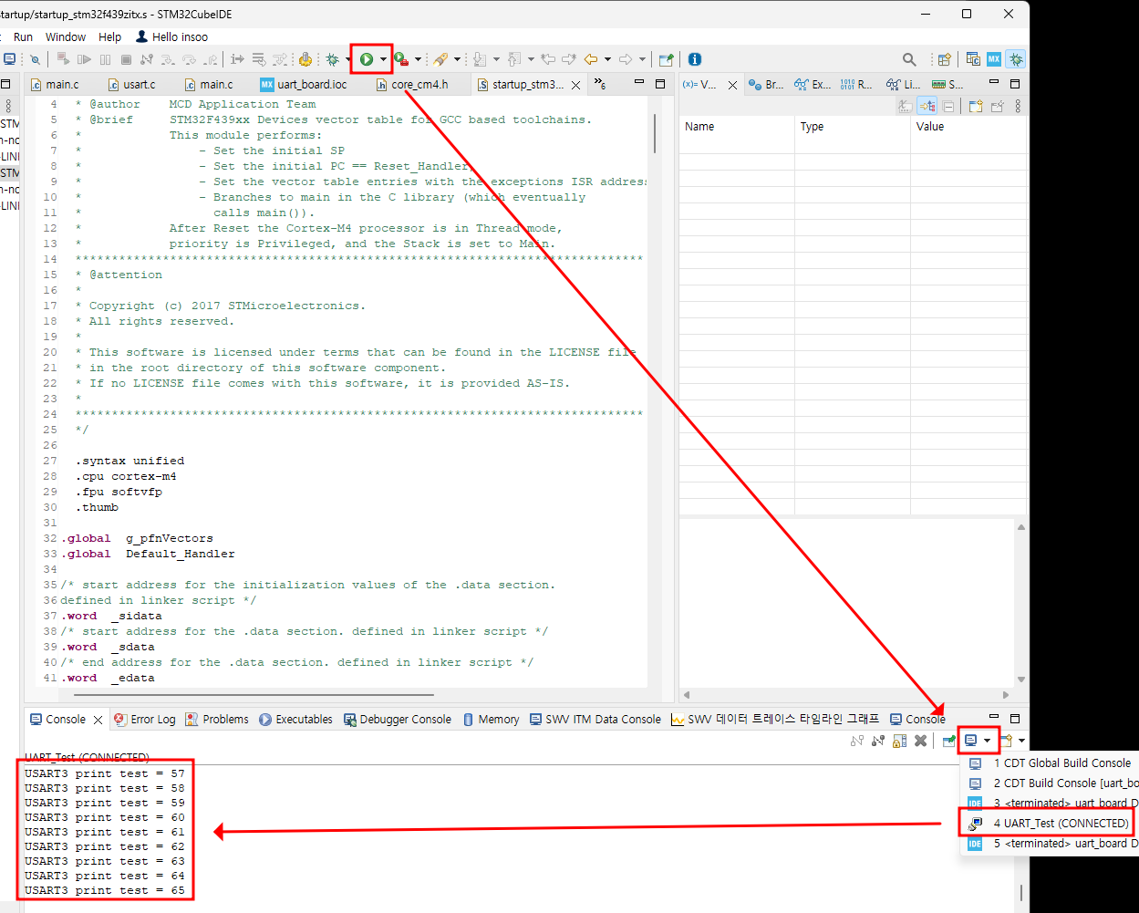Toggle console Scroll Lock icon
The image size is (1139, 913).
coord(899,741)
